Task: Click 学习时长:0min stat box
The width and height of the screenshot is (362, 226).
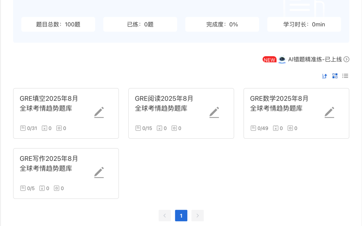Action: click(304, 24)
